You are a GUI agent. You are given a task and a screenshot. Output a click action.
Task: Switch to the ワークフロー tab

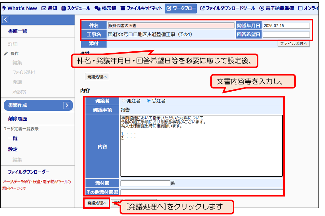pyautogui.click(x=181, y=8)
